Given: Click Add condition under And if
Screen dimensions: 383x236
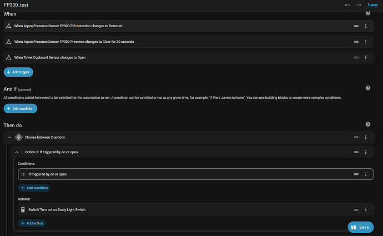Looking at the screenshot, I should coord(20,108).
